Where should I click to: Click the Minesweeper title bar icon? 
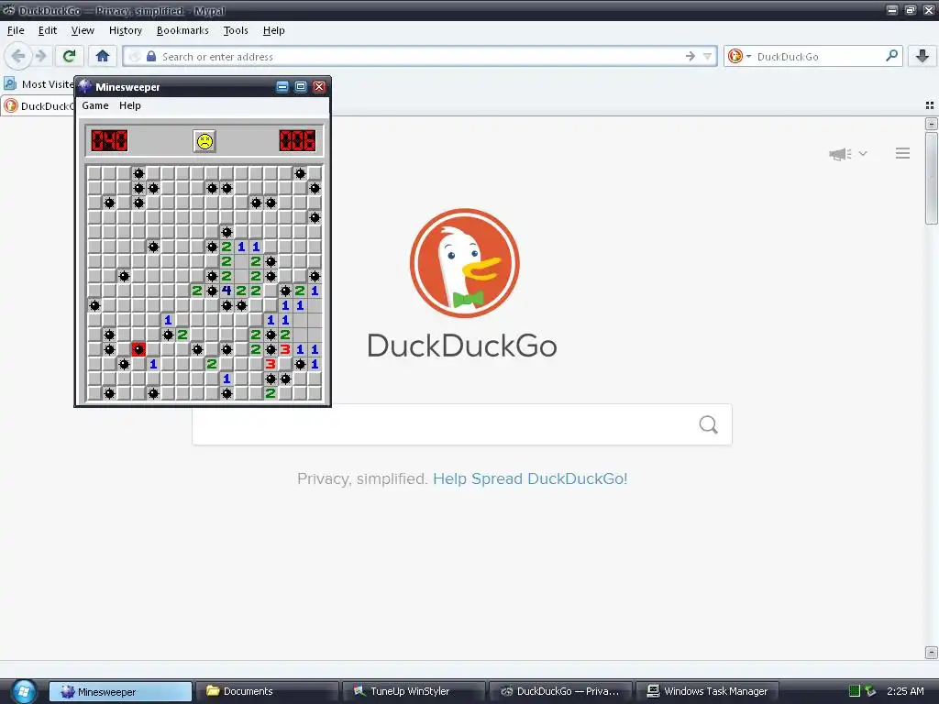click(85, 86)
